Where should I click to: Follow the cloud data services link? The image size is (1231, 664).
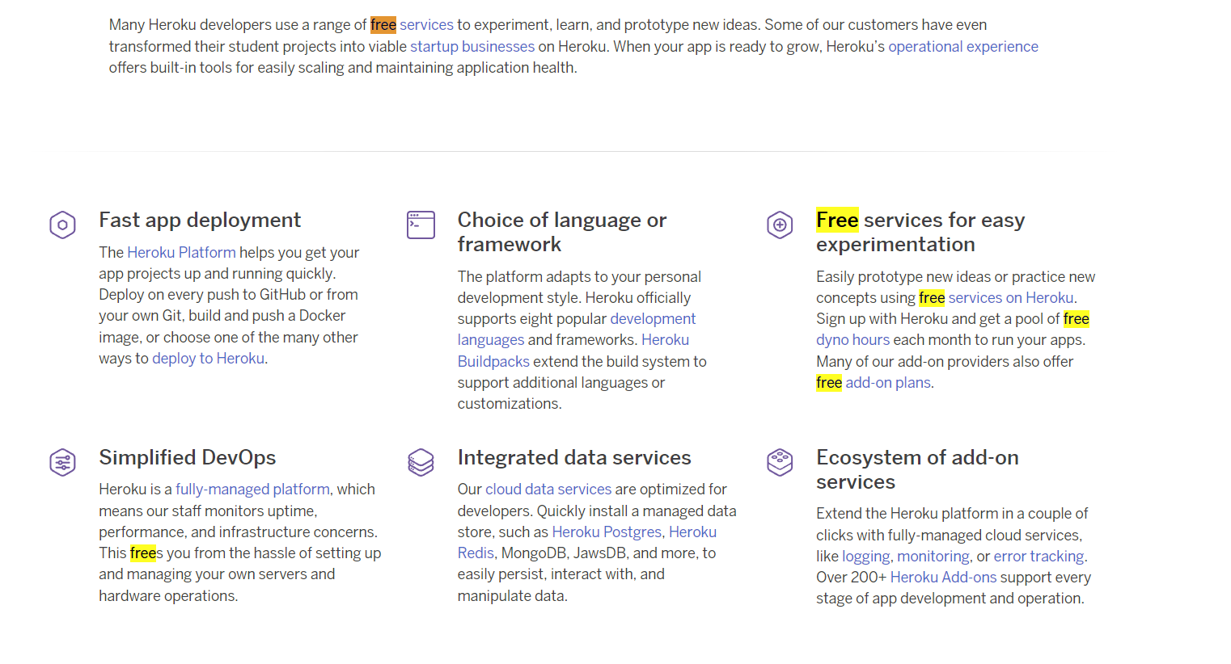tap(548, 490)
